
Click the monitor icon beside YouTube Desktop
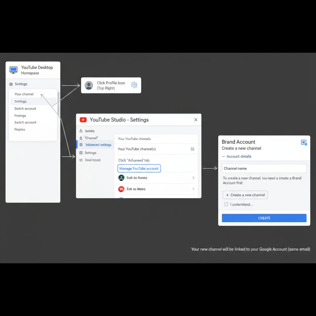tap(14, 70)
